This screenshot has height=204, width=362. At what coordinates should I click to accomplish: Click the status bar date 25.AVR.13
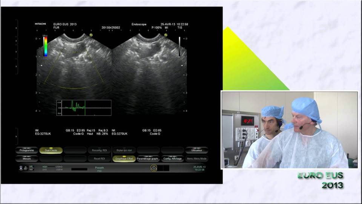tap(199, 167)
